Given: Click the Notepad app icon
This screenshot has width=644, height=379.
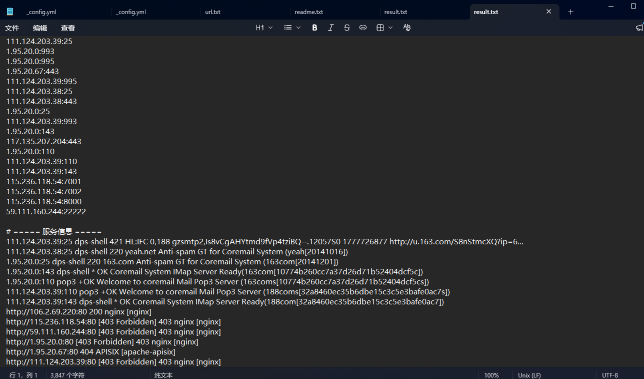Looking at the screenshot, I should click(x=10, y=12).
